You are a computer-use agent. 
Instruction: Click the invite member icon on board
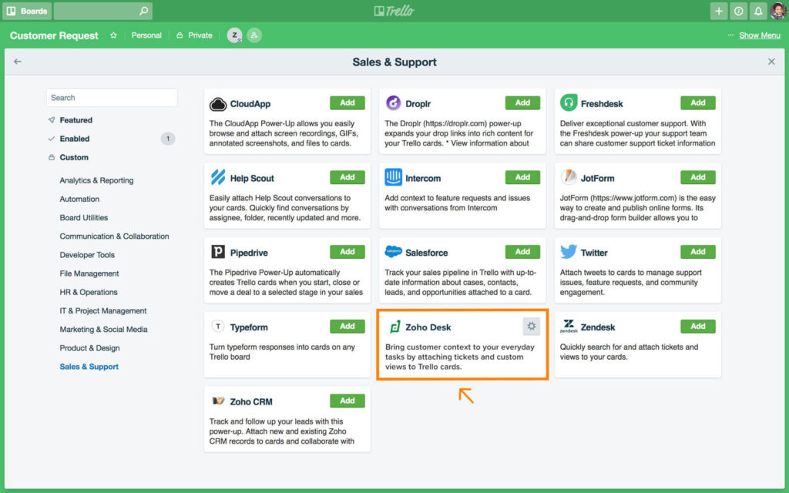pyautogui.click(x=253, y=35)
